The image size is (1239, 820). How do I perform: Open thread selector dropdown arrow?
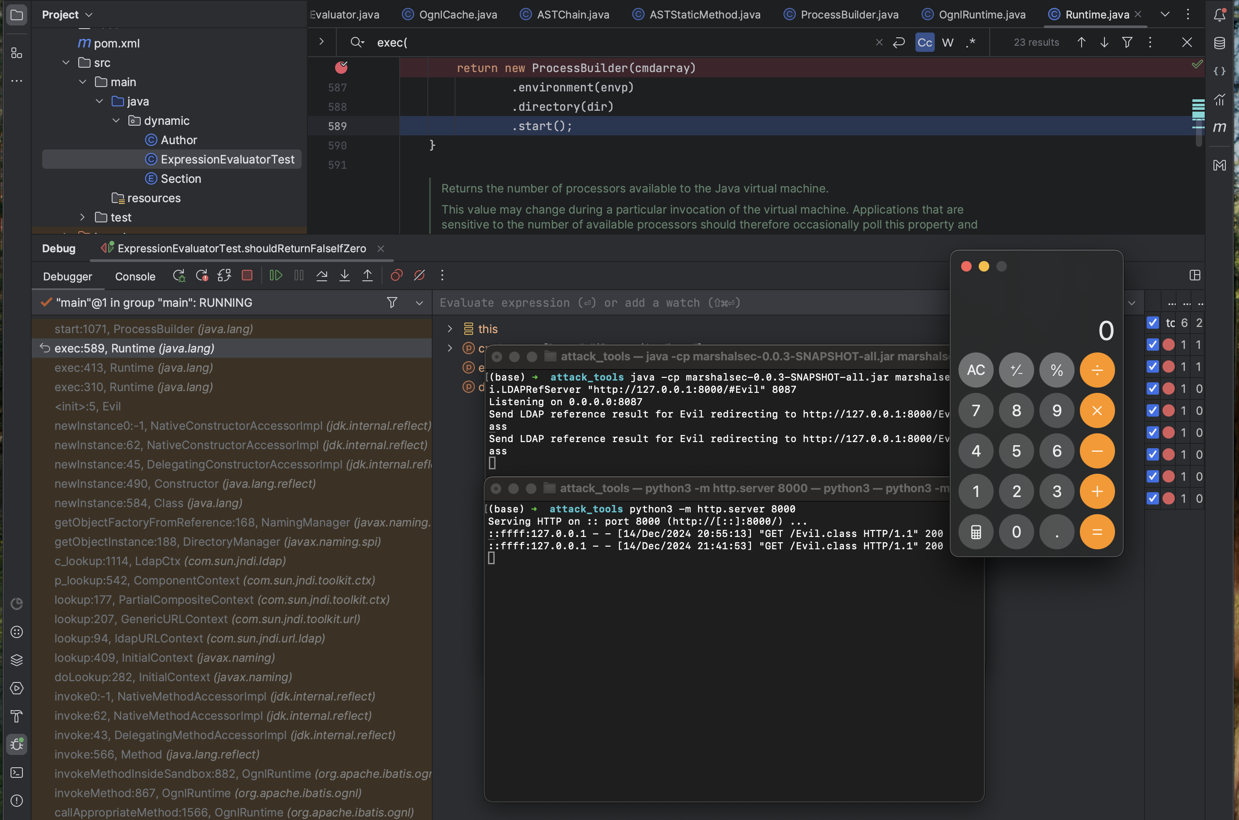coord(419,303)
